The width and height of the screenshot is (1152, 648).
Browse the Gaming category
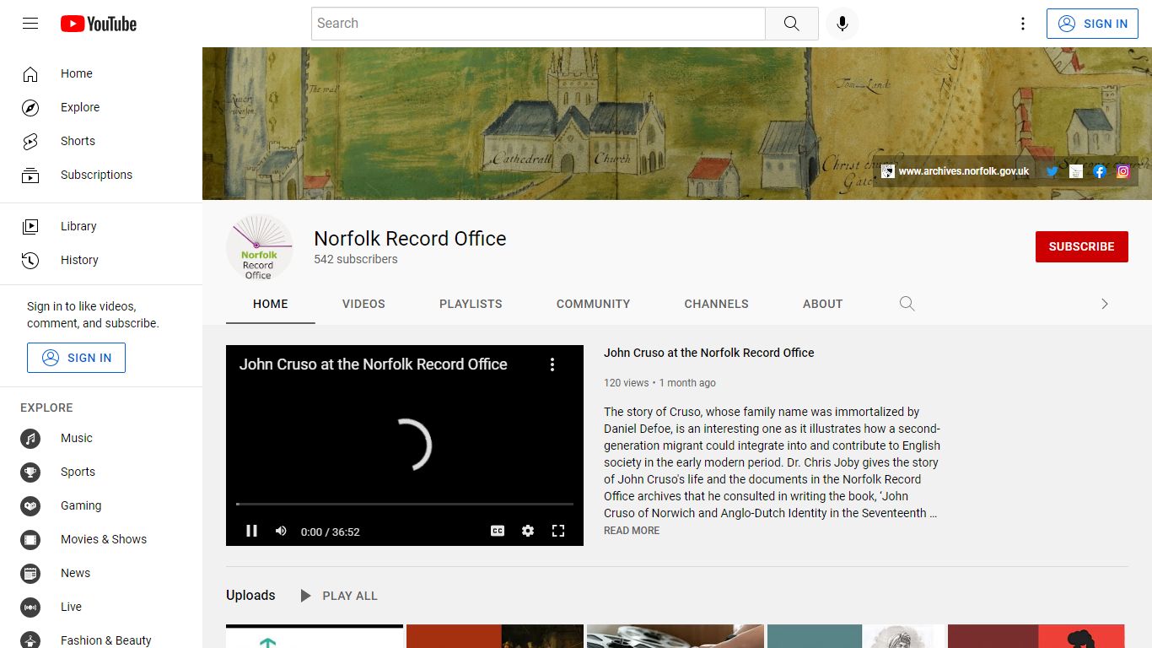(101, 505)
